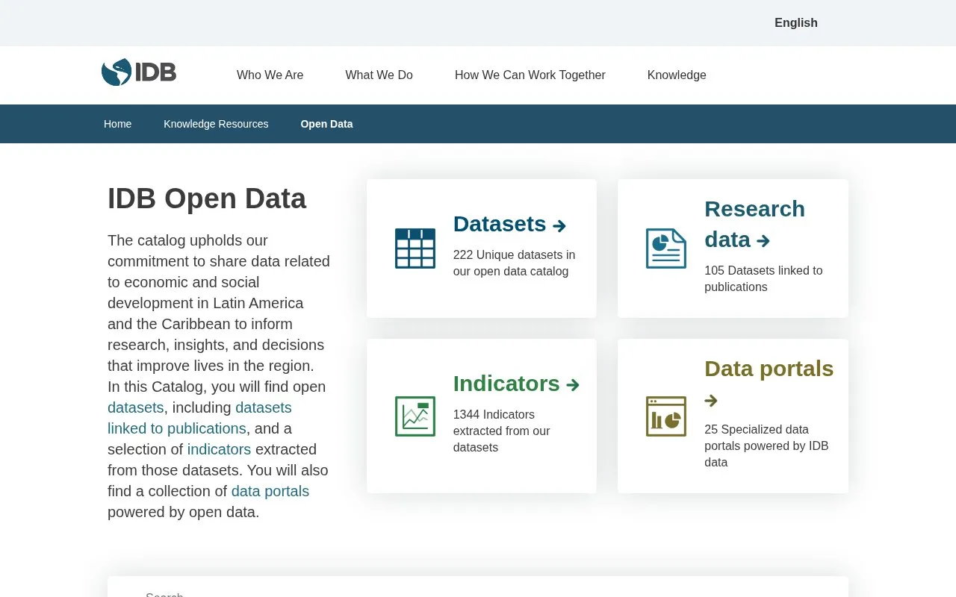Follow the 'indicators' link in paragraph

click(x=219, y=449)
